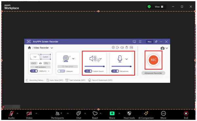Open the Video Recorder mode dropdown
This screenshot has height=121, width=197.
(52, 48)
